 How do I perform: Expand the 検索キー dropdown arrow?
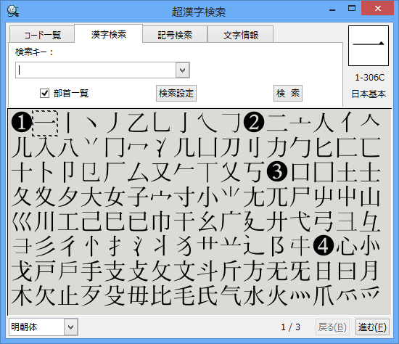182,70
